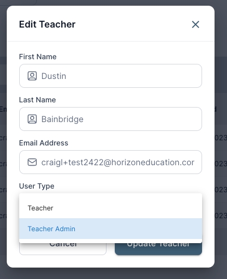The height and width of the screenshot is (279, 227).
Task: Click the person icon in Last Name field
Action: click(x=32, y=119)
